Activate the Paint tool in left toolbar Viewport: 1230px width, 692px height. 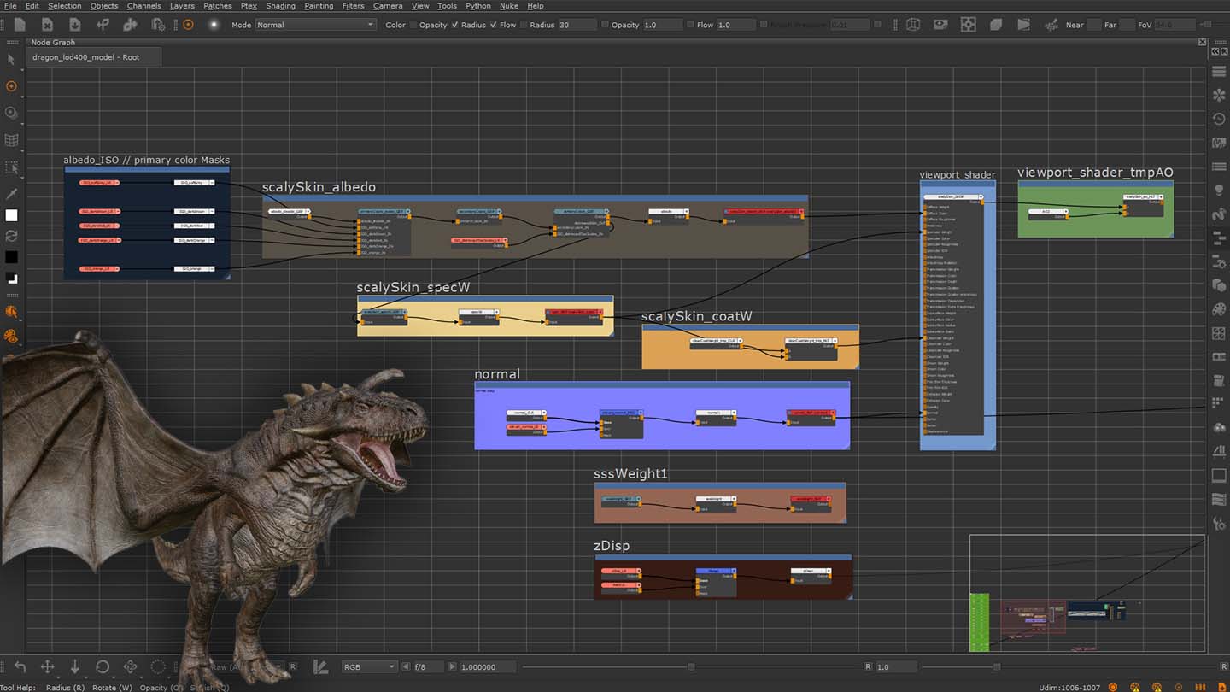[12, 85]
